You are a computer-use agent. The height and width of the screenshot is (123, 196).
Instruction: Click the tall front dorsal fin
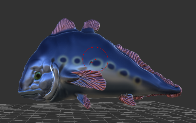(x=63, y=26)
